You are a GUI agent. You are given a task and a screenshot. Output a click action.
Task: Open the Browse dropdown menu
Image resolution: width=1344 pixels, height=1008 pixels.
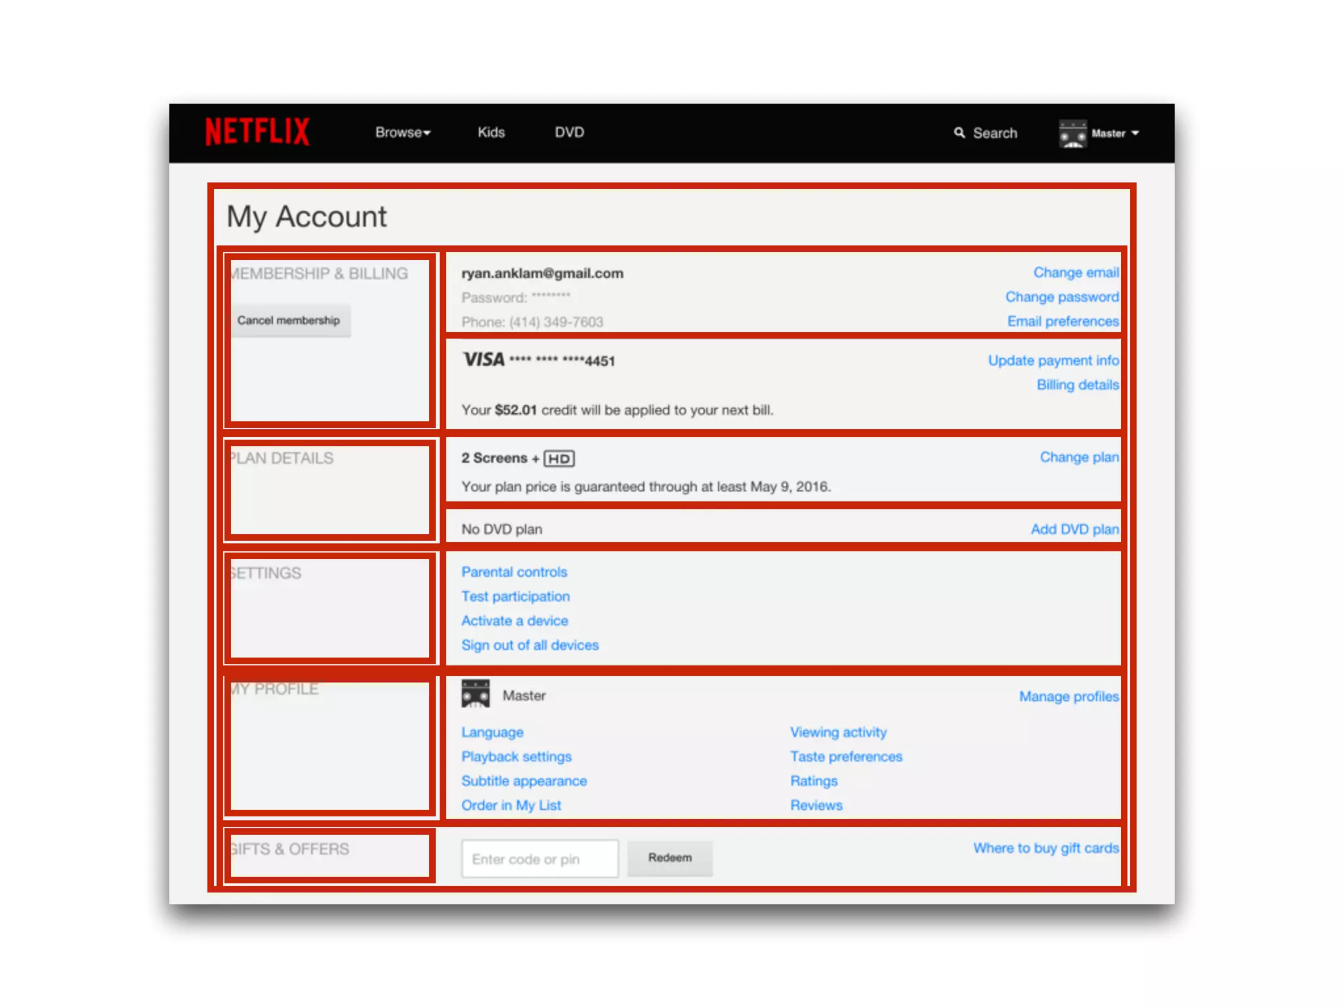tap(402, 133)
